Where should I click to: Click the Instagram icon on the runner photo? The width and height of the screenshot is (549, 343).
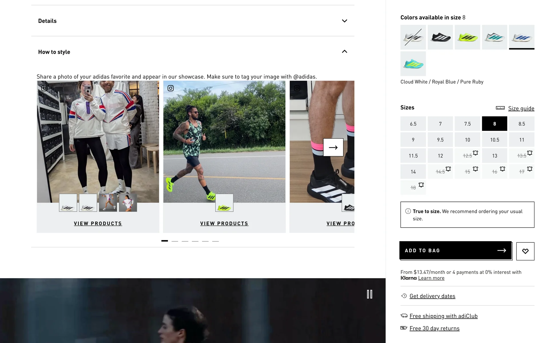pos(171,88)
